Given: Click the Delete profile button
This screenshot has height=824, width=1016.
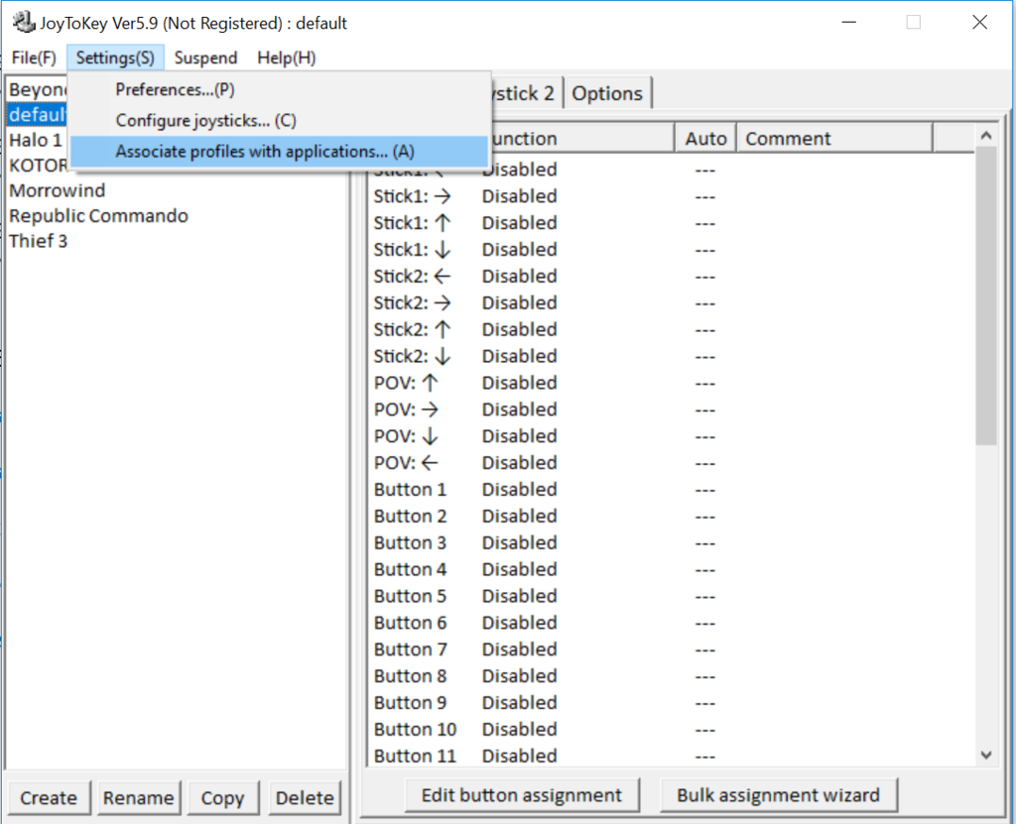Looking at the screenshot, I should click(305, 797).
